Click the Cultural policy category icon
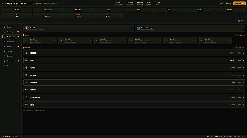 (27, 90)
